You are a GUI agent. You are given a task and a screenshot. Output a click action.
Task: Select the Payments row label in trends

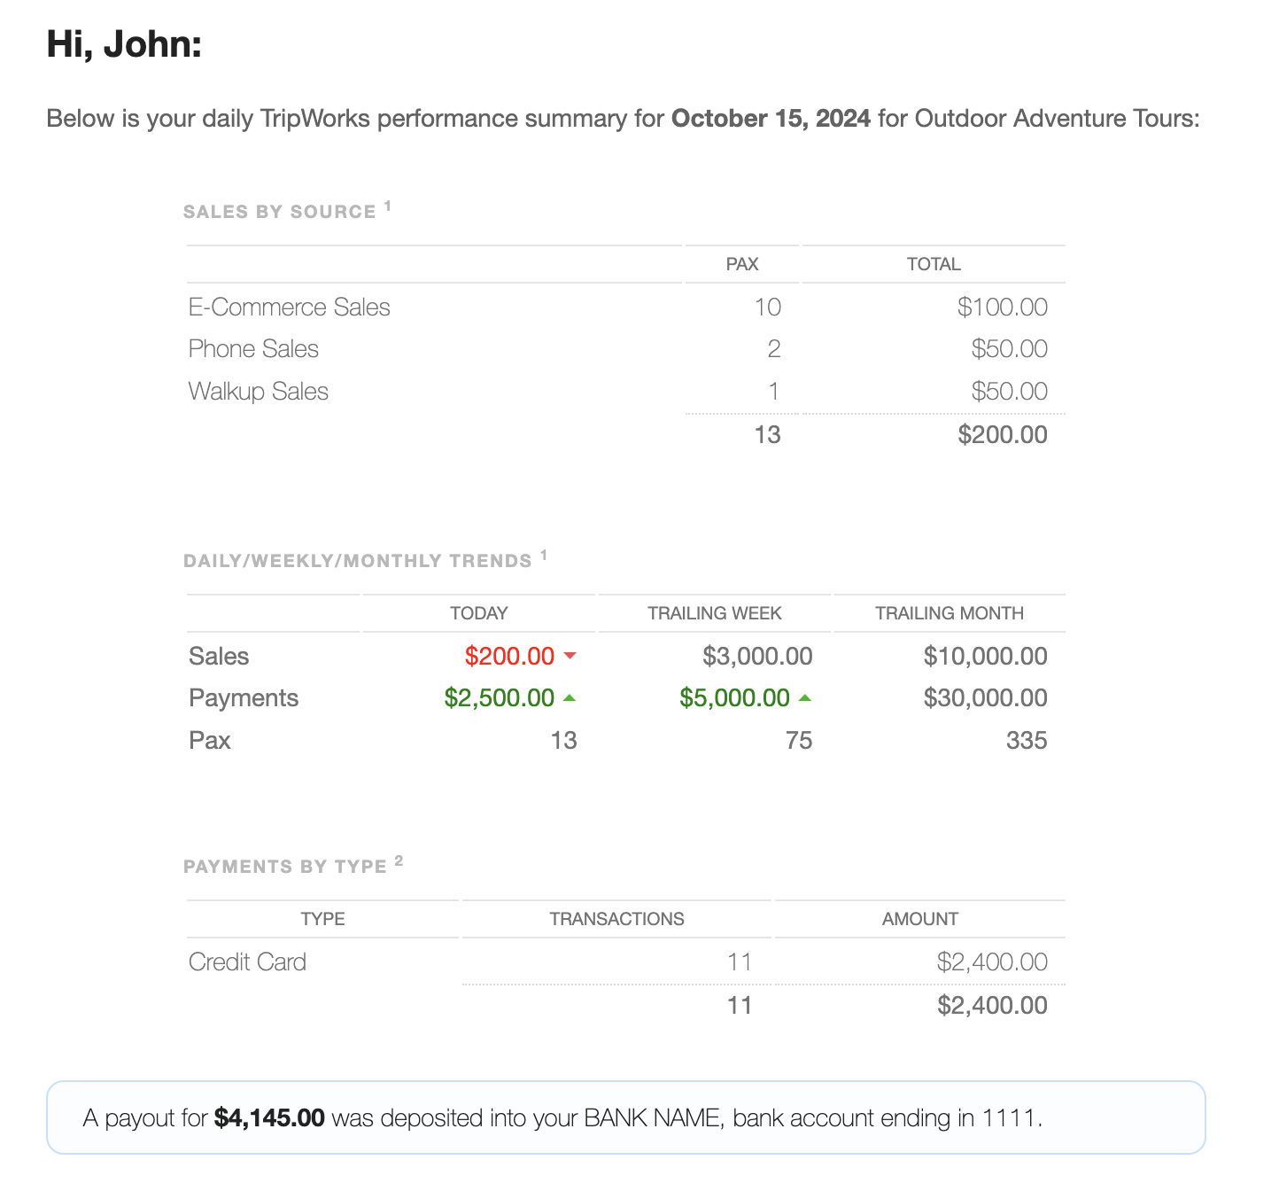(244, 698)
